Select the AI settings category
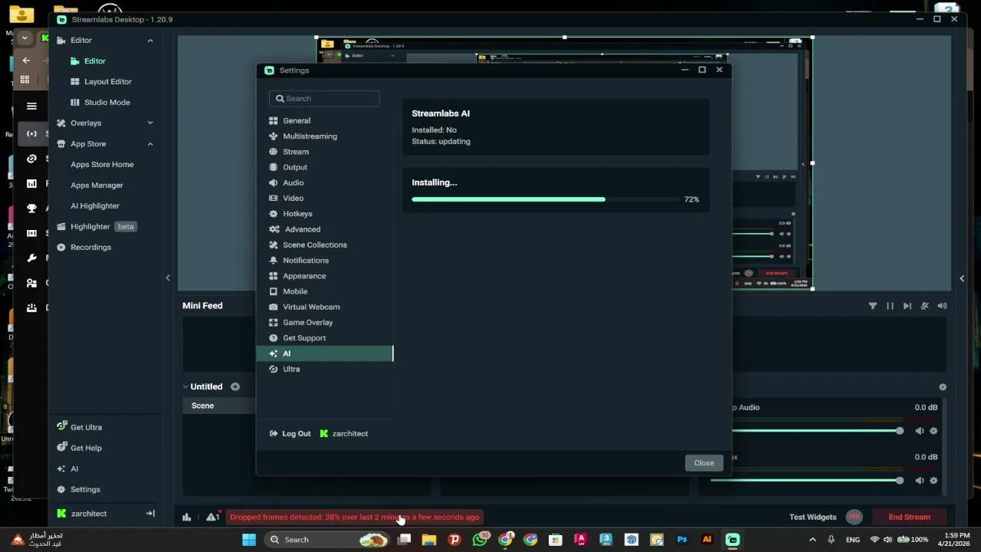The image size is (981, 552). tap(324, 353)
